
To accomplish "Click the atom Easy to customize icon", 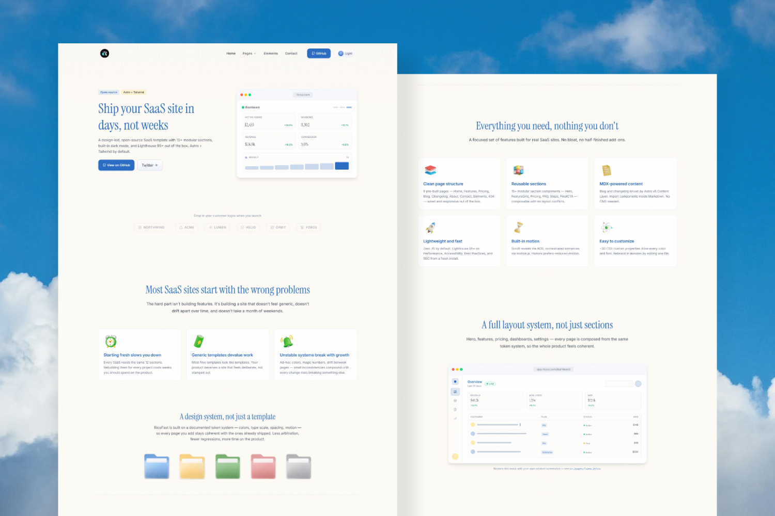I will [607, 228].
